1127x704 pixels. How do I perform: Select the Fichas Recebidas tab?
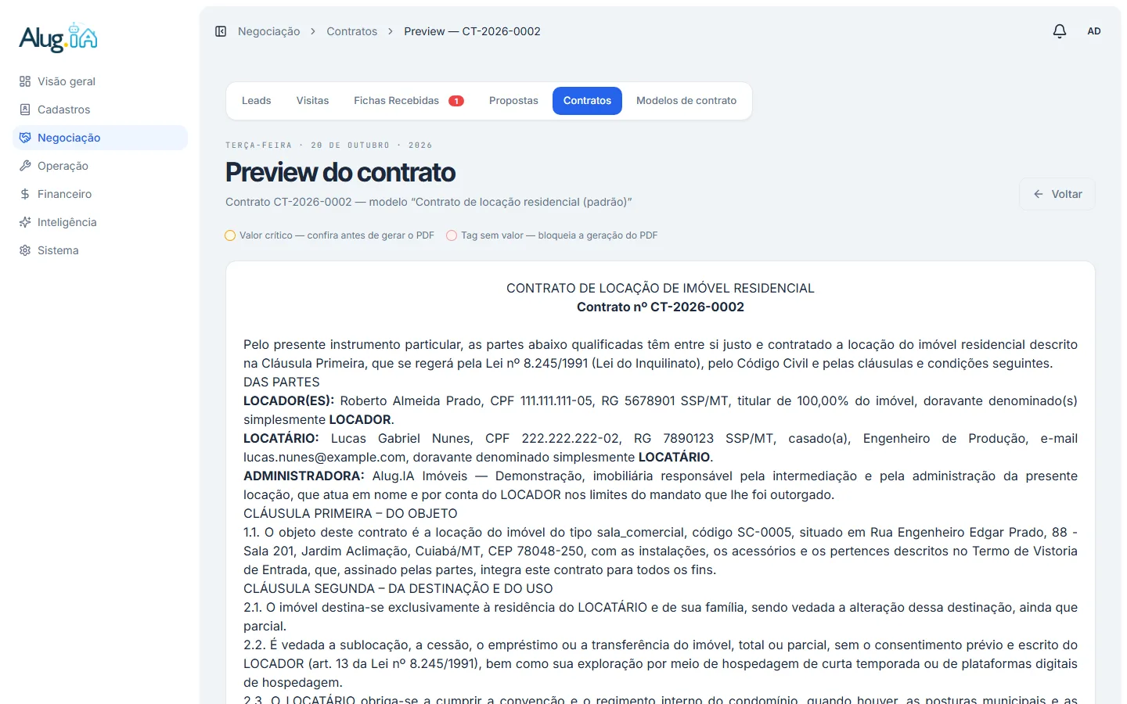[x=409, y=101]
